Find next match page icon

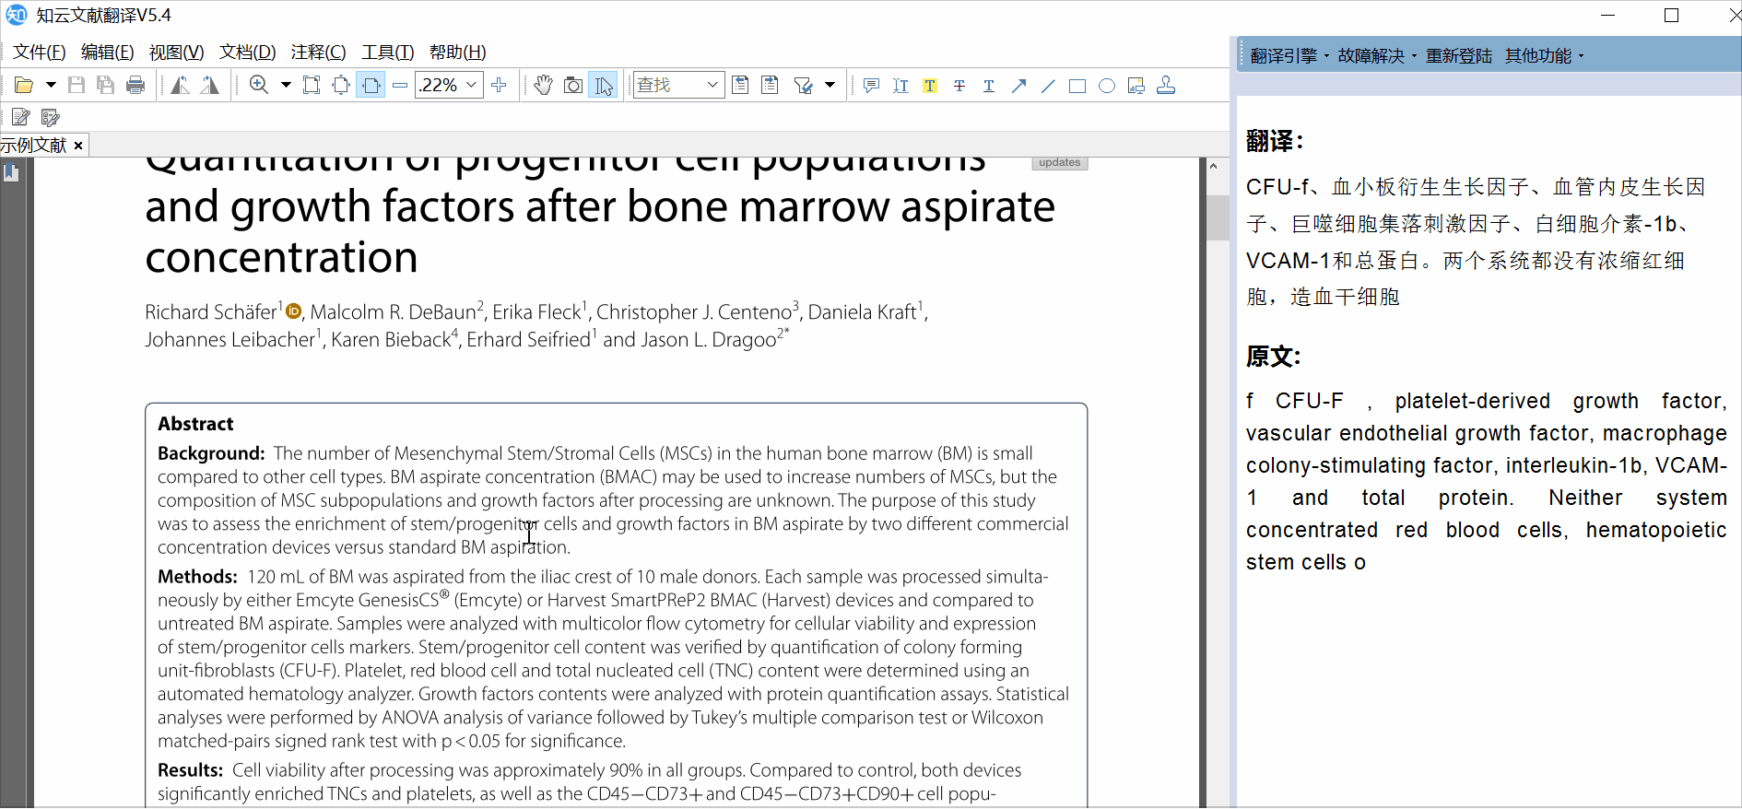(770, 86)
